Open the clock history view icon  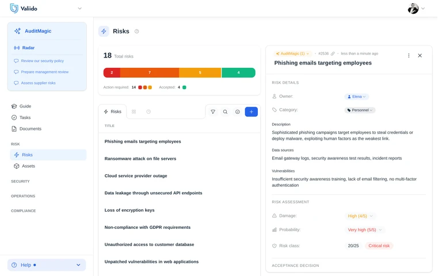(148, 112)
